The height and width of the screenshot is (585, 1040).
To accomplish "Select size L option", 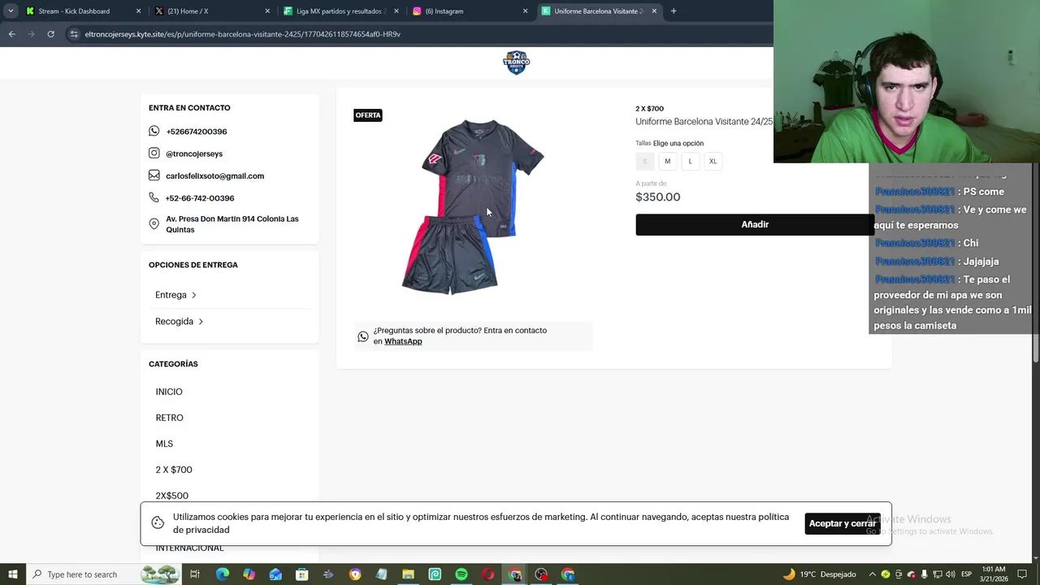I will pos(690,161).
